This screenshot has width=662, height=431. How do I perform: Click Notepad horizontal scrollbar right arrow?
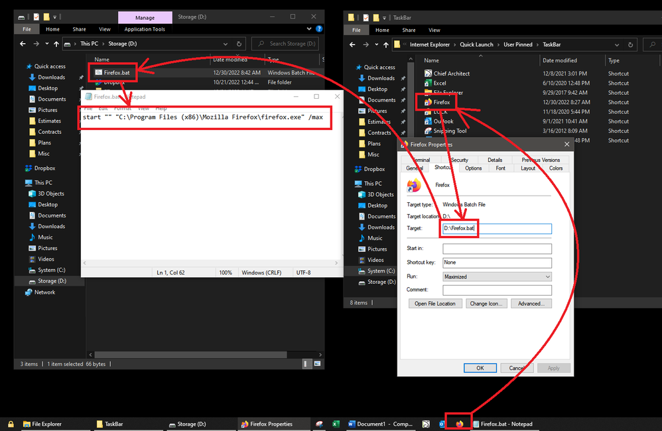(x=336, y=263)
